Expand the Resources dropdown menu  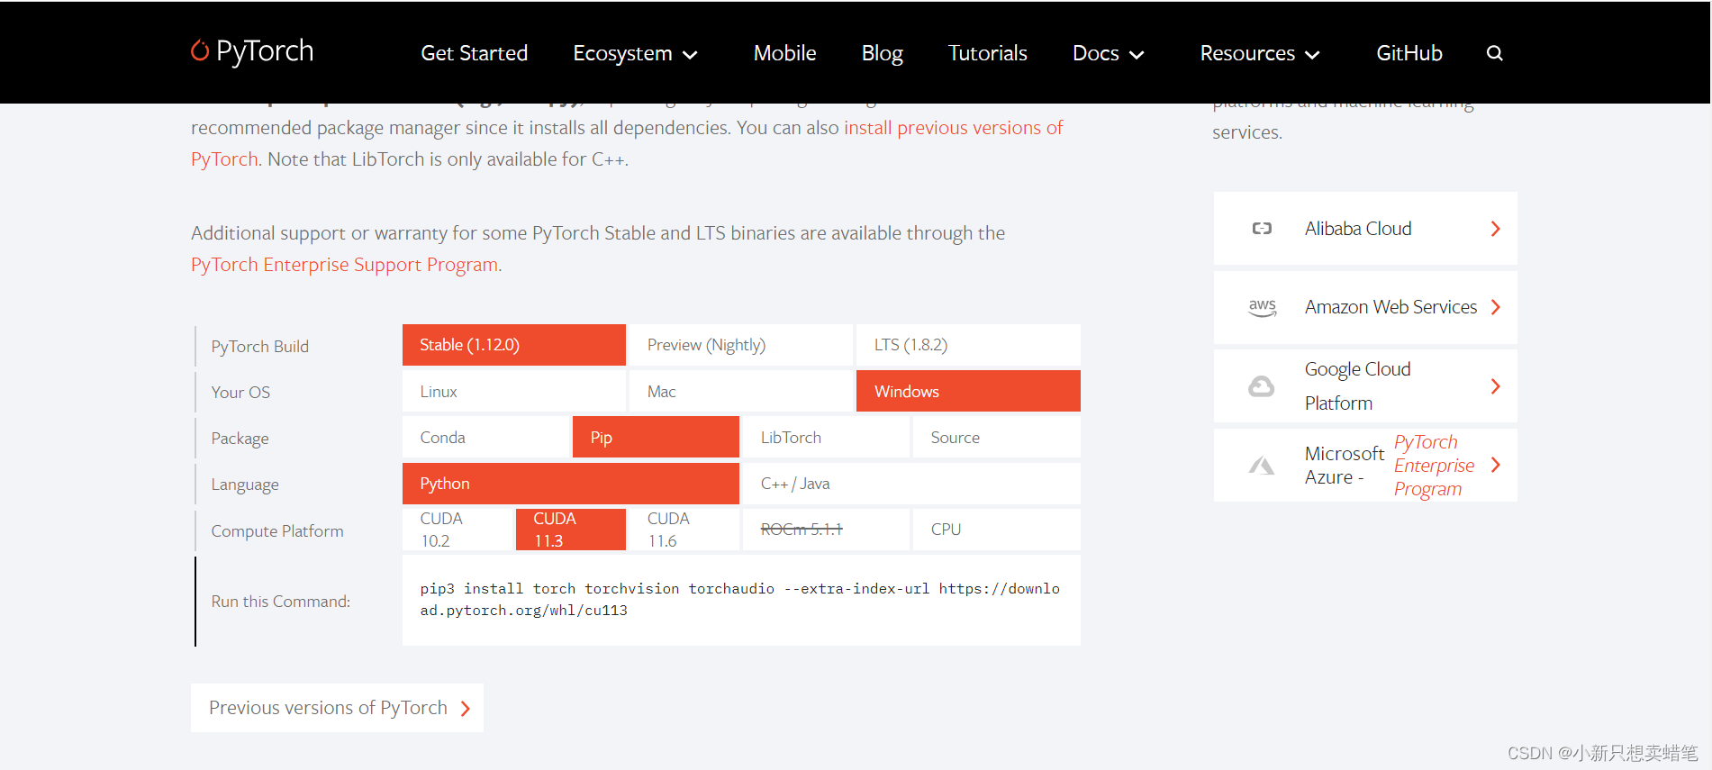click(1260, 53)
